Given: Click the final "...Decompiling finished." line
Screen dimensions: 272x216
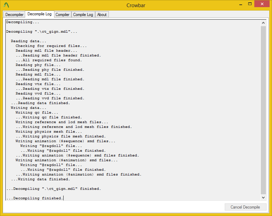Looking at the screenshot, I should coord(35,198).
